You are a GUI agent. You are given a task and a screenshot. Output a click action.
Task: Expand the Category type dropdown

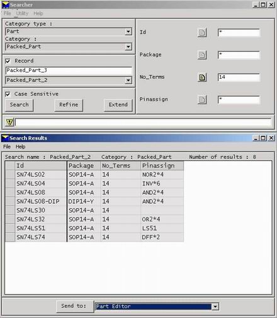coord(128,32)
